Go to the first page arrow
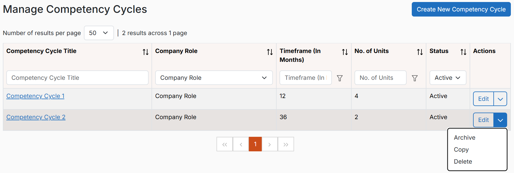514x173 pixels. coord(225,144)
